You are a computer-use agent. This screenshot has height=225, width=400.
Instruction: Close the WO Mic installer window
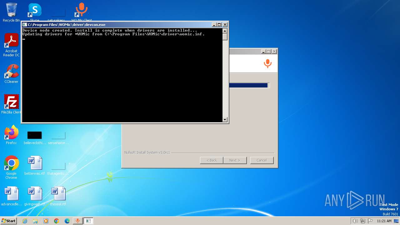point(274,52)
